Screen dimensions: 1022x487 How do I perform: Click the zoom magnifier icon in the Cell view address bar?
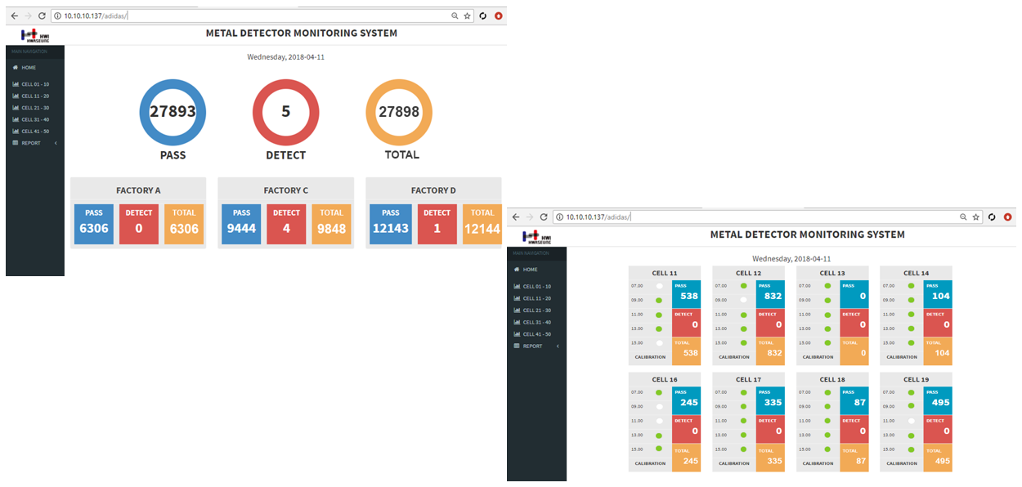[963, 217]
